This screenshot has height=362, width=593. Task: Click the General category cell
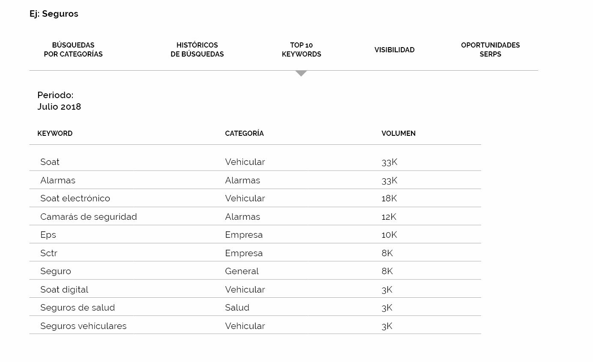(x=242, y=271)
